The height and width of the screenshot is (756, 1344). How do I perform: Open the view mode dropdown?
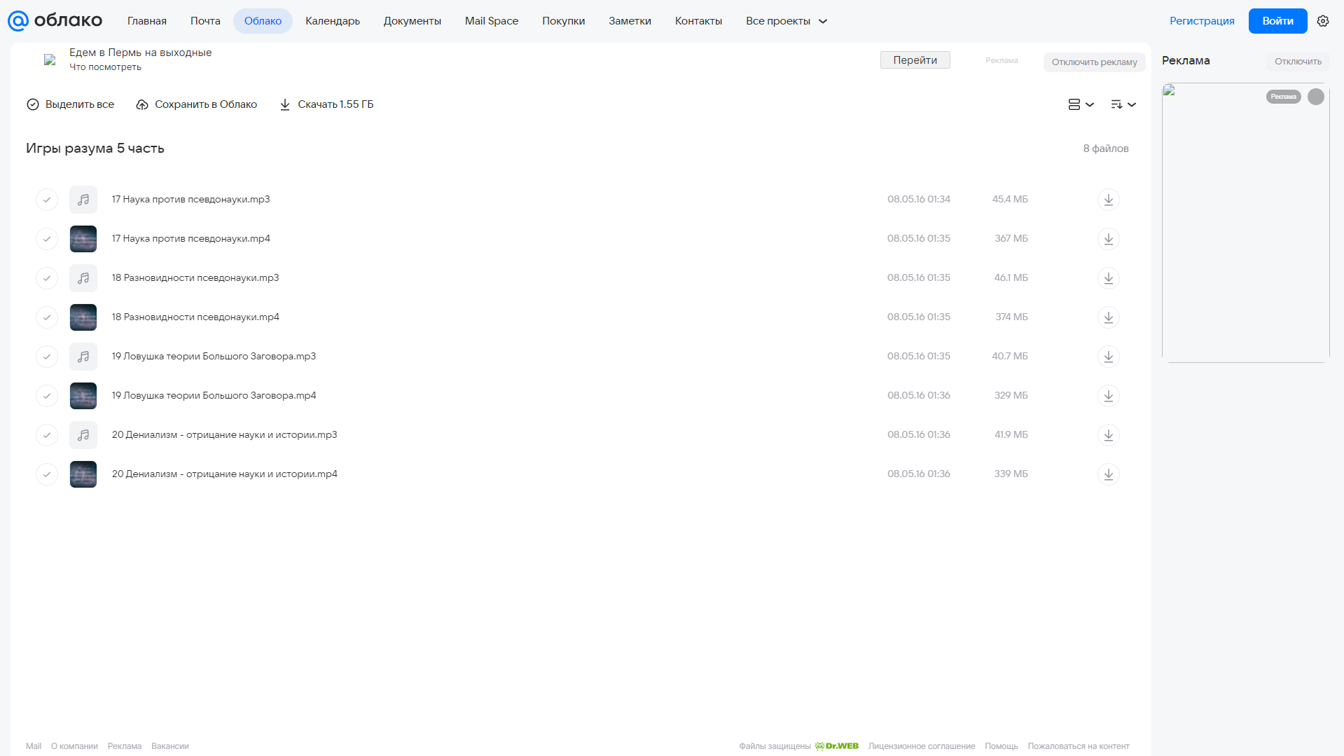[1081, 104]
